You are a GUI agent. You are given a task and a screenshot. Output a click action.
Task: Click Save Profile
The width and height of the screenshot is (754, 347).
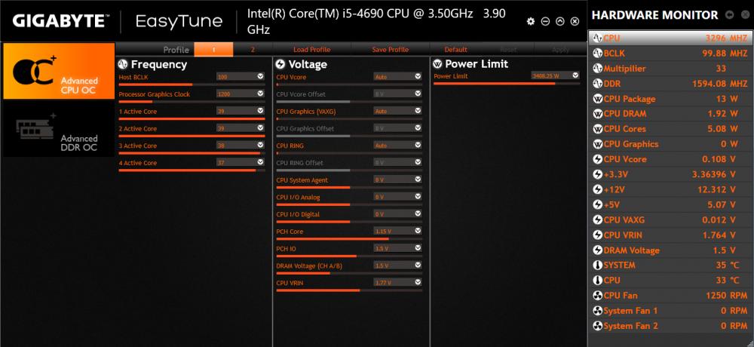click(x=390, y=50)
